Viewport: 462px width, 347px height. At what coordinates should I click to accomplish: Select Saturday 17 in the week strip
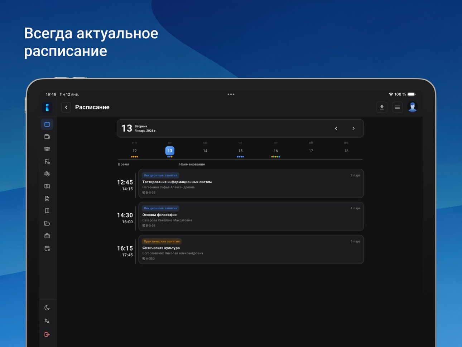click(x=311, y=151)
